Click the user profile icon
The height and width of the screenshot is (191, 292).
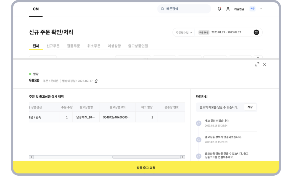(228, 9)
